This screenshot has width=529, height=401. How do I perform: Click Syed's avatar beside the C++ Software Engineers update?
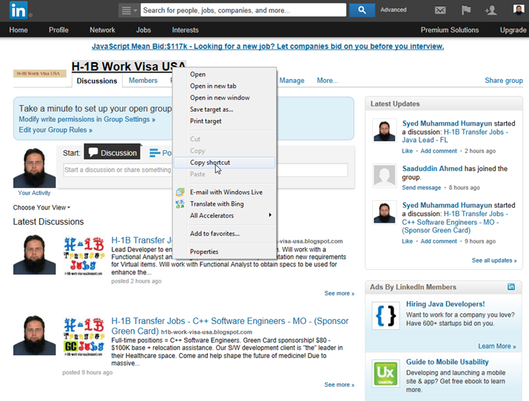tap(384, 212)
